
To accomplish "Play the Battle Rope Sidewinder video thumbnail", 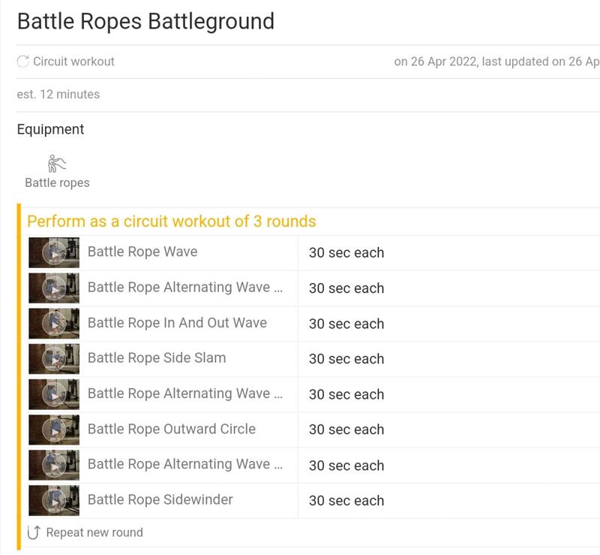I will pyautogui.click(x=54, y=501).
